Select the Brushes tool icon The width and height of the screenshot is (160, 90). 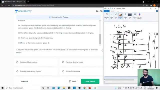coord(120,14)
